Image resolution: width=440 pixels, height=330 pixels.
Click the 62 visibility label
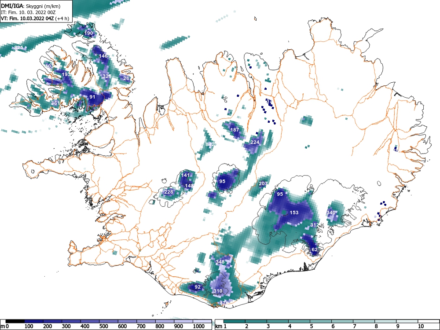315,249
